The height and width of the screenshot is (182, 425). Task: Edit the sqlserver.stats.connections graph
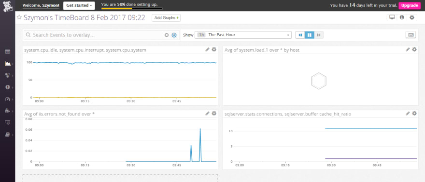pos(408,113)
